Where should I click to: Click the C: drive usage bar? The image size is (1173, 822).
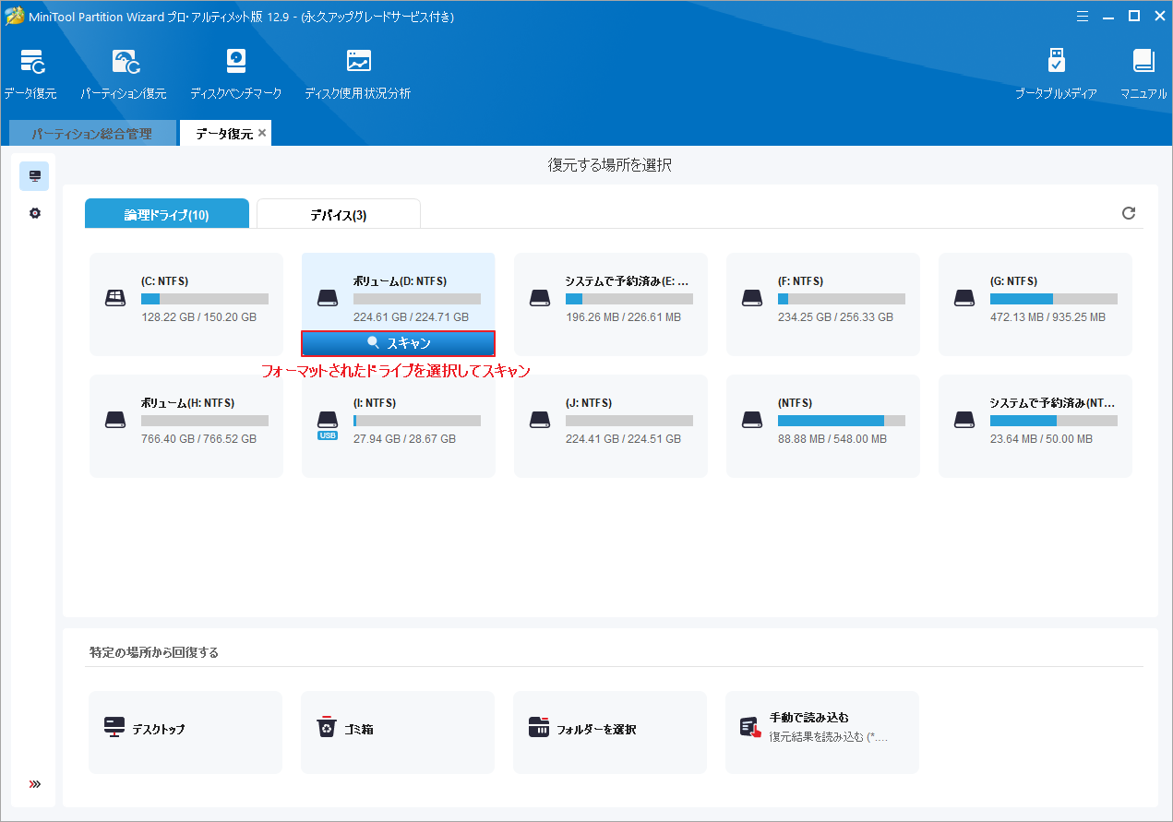click(x=205, y=299)
